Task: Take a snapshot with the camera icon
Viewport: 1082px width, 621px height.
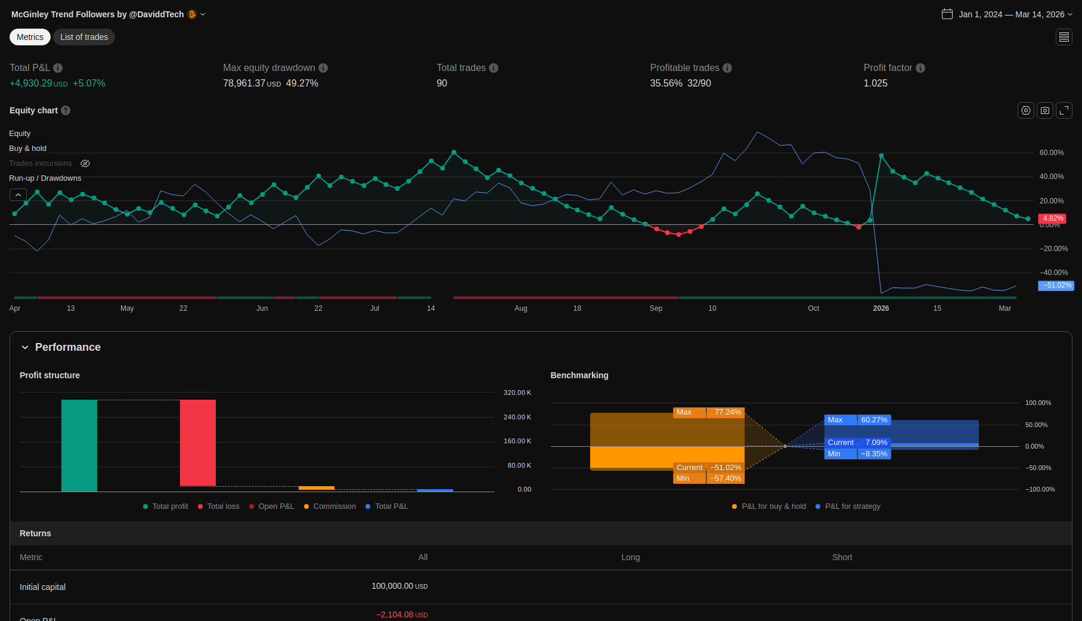Action: (1044, 110)
